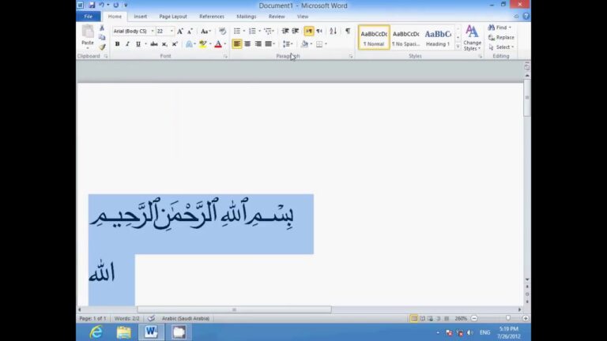This screenshot has width=607, height=341.
Task: Switch to the View tab
Action: point(303,17)
